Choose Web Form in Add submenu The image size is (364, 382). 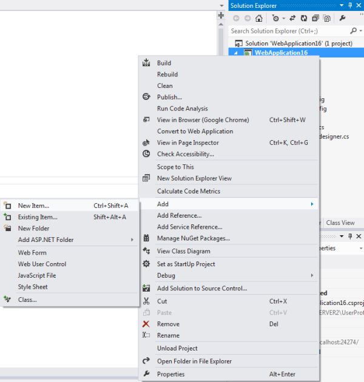pos(70,253)
